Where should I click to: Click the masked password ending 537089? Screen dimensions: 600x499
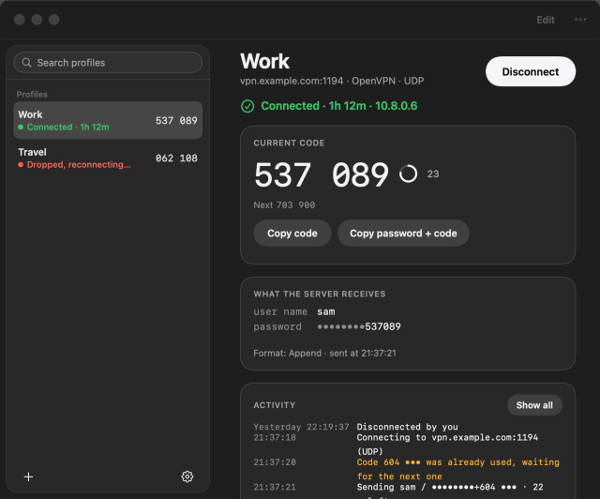click(359, 326)
